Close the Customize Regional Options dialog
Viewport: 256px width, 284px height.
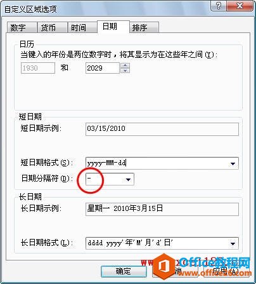tap(240, 6)
